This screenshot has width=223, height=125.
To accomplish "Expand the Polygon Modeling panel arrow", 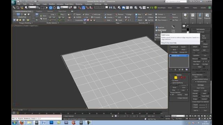I will [32, 23].
